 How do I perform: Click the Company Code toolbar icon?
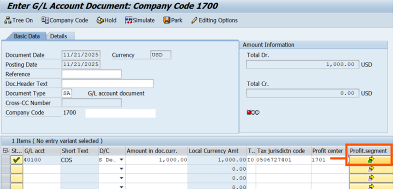[x=45, y=20]
